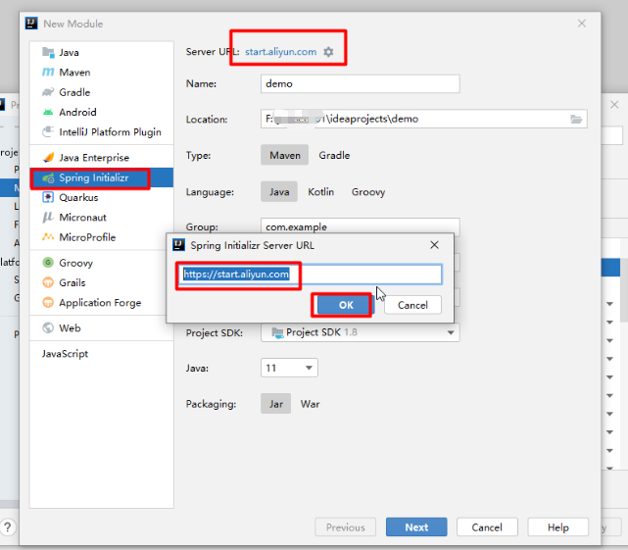Screen dimensions: 628x550
Task: Click the Java module folder icon
Action: pyautogui.click(x=48, y=53)
